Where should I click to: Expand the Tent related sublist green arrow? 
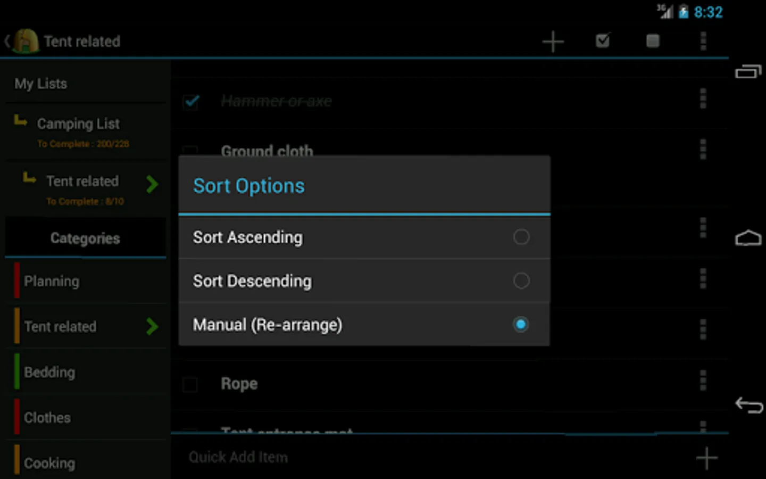(152, 184)
